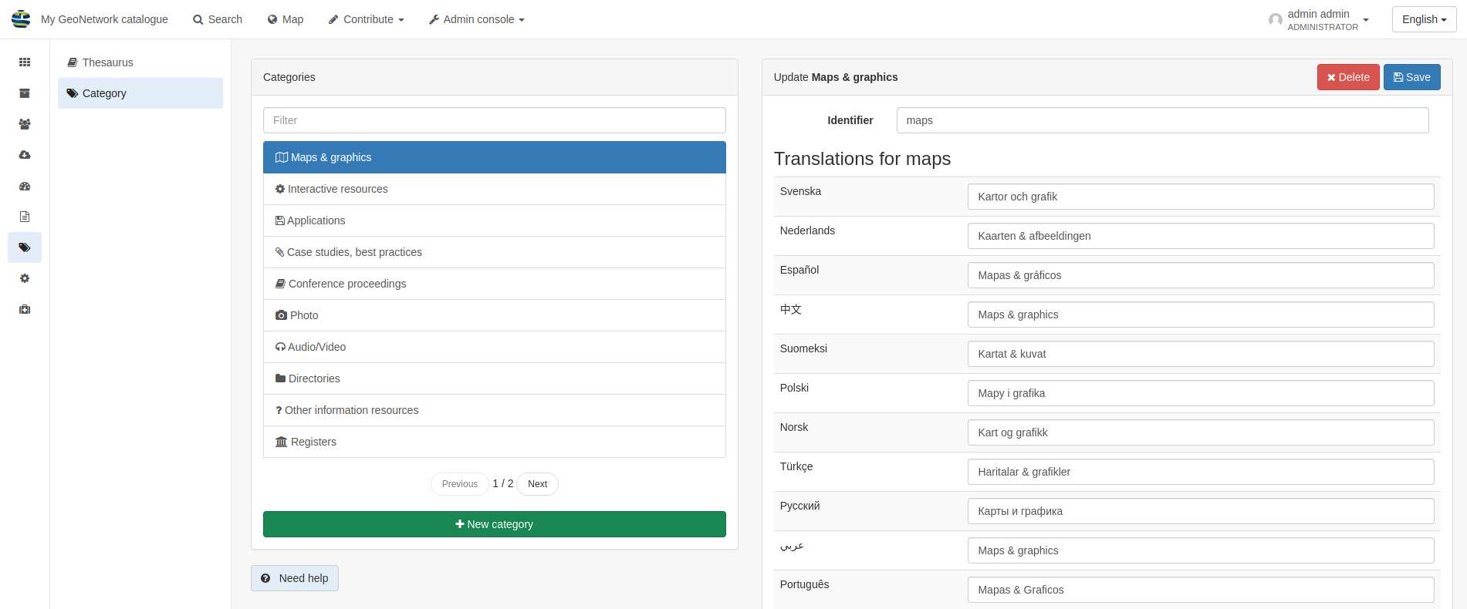Select the Directories category
This screenshot has width=1467, height=609.
(495, 379)
